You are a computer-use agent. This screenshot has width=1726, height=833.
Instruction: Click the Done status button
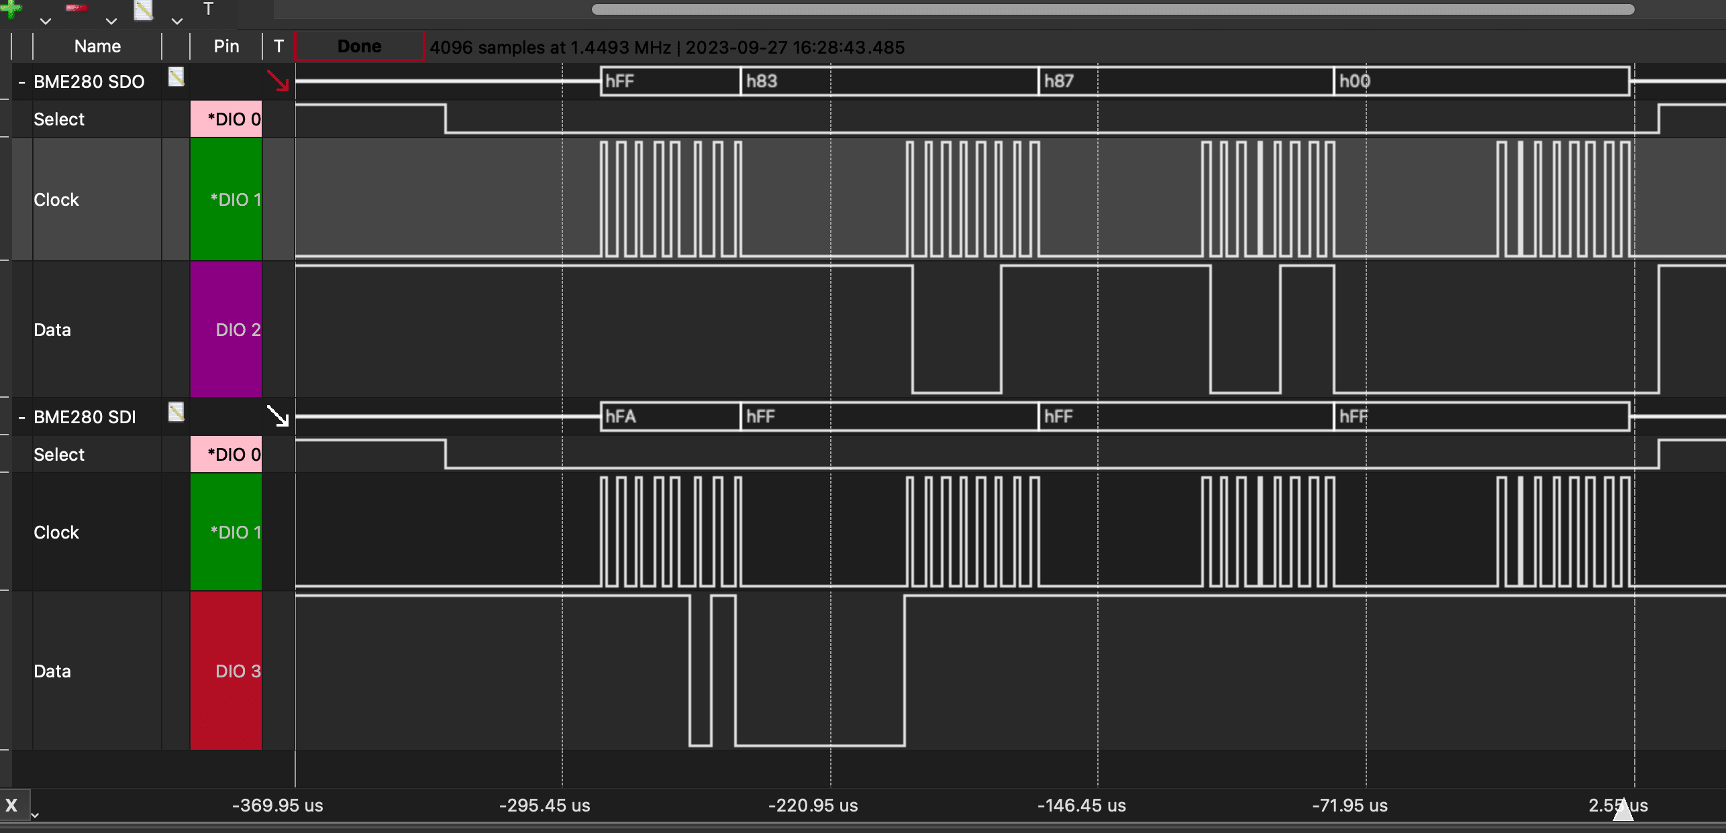coord(360,46)
